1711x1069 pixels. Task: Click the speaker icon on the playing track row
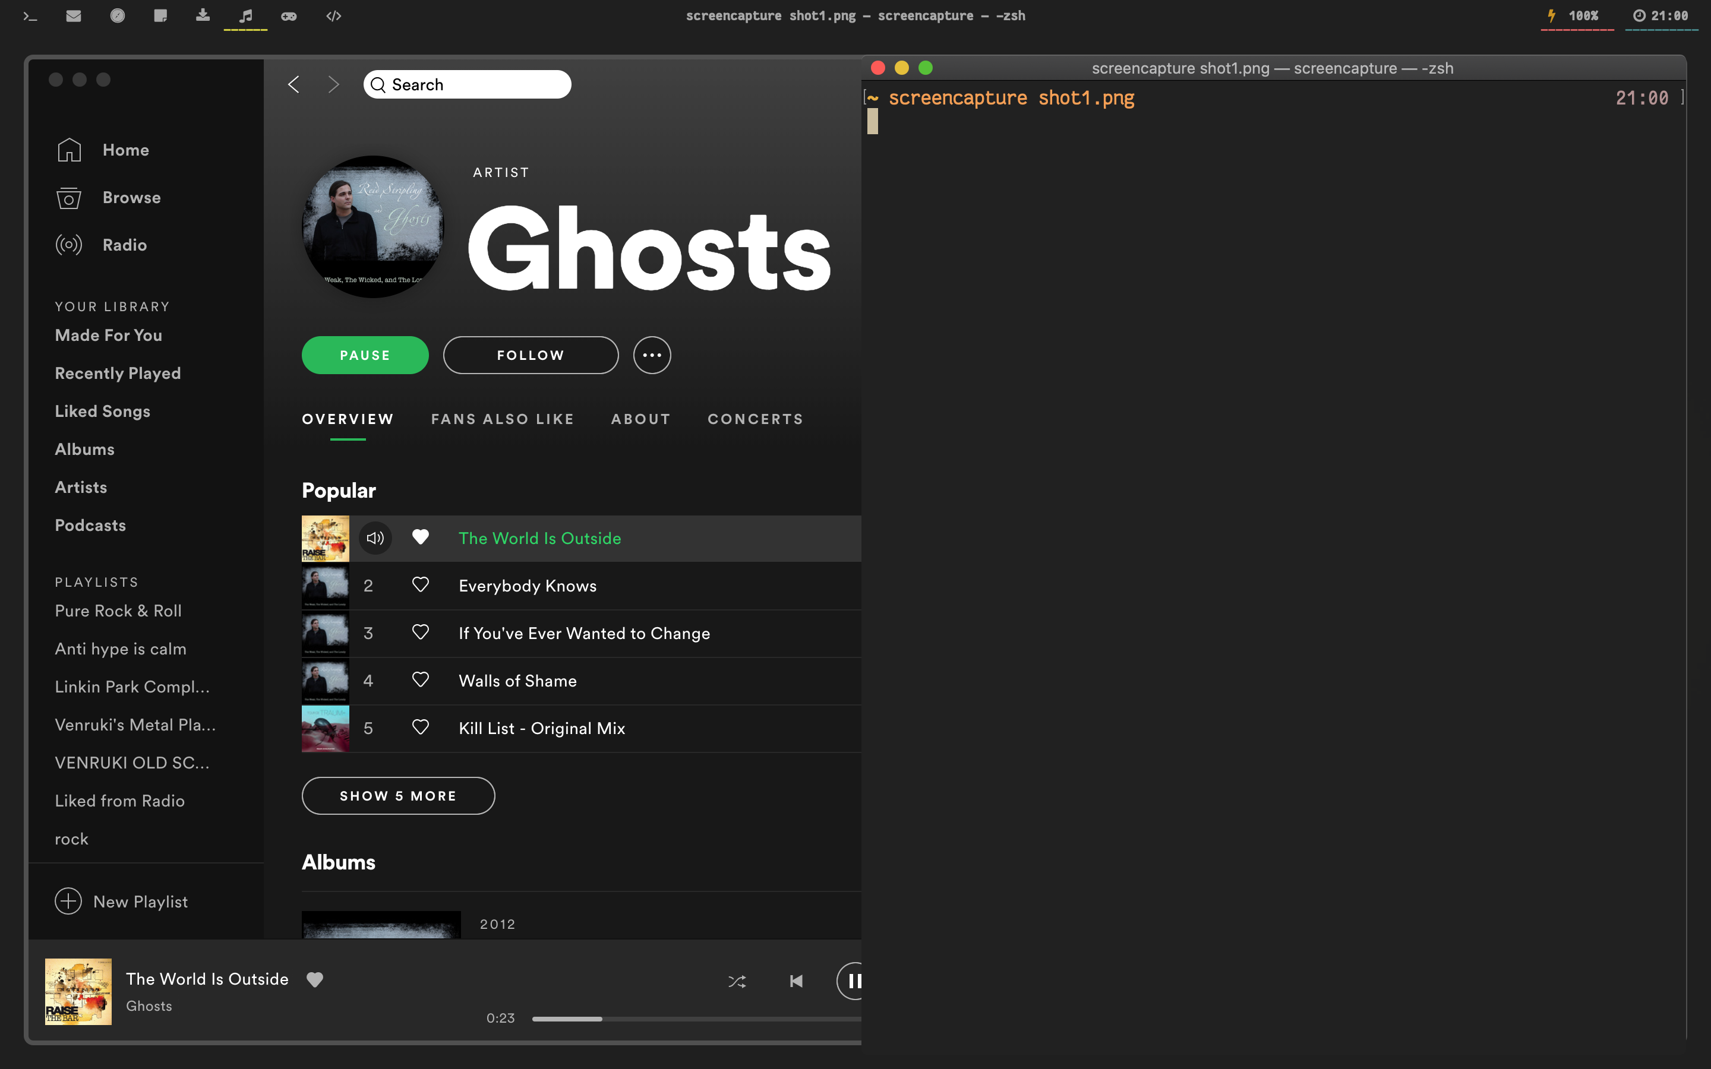[375, 538]
